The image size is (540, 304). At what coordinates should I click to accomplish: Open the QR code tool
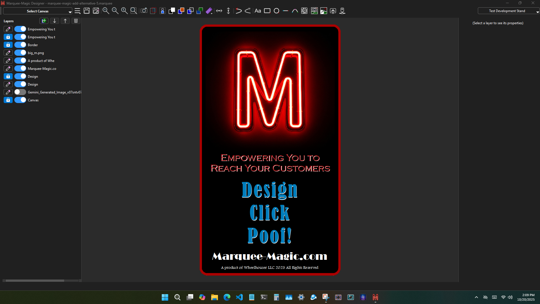point(304,11)
